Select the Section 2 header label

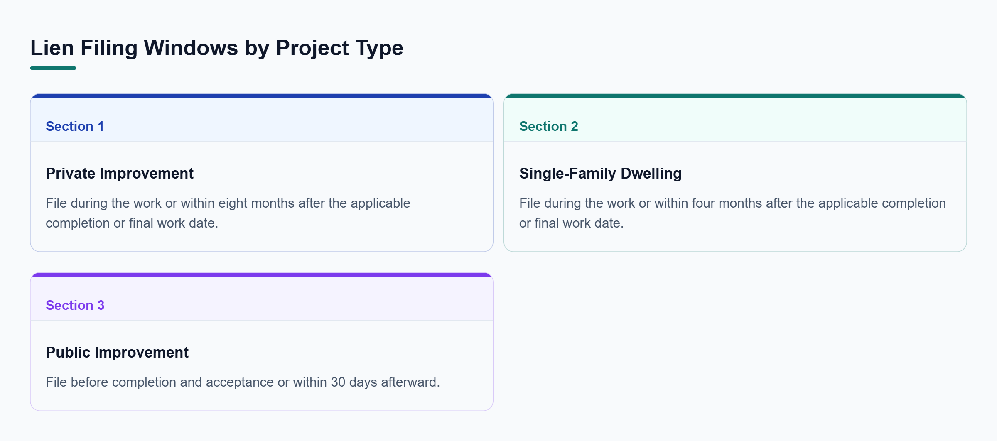tap(548, 126)
